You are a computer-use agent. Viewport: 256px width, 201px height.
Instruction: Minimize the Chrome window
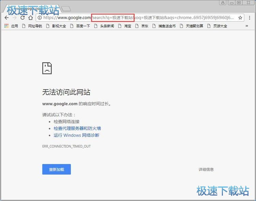point(231,2)
